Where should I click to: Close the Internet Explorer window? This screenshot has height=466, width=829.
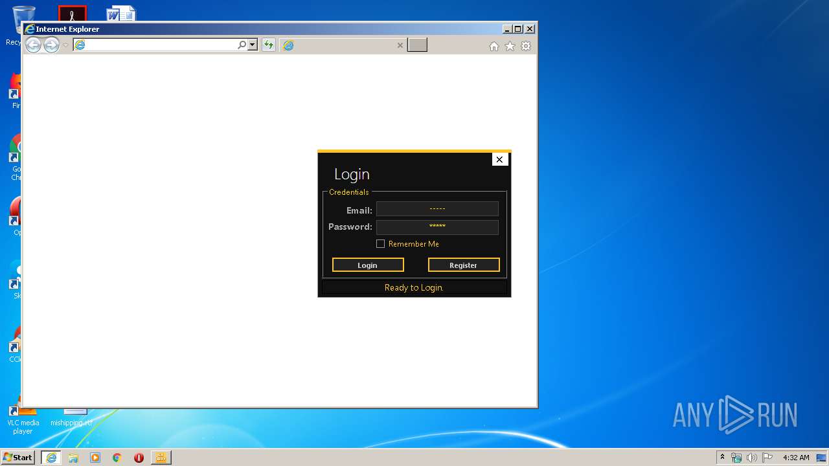click(x=530, y=29)
